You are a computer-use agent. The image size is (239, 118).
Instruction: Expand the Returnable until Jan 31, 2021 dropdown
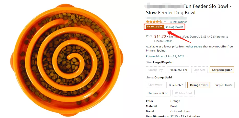(167, 56)
